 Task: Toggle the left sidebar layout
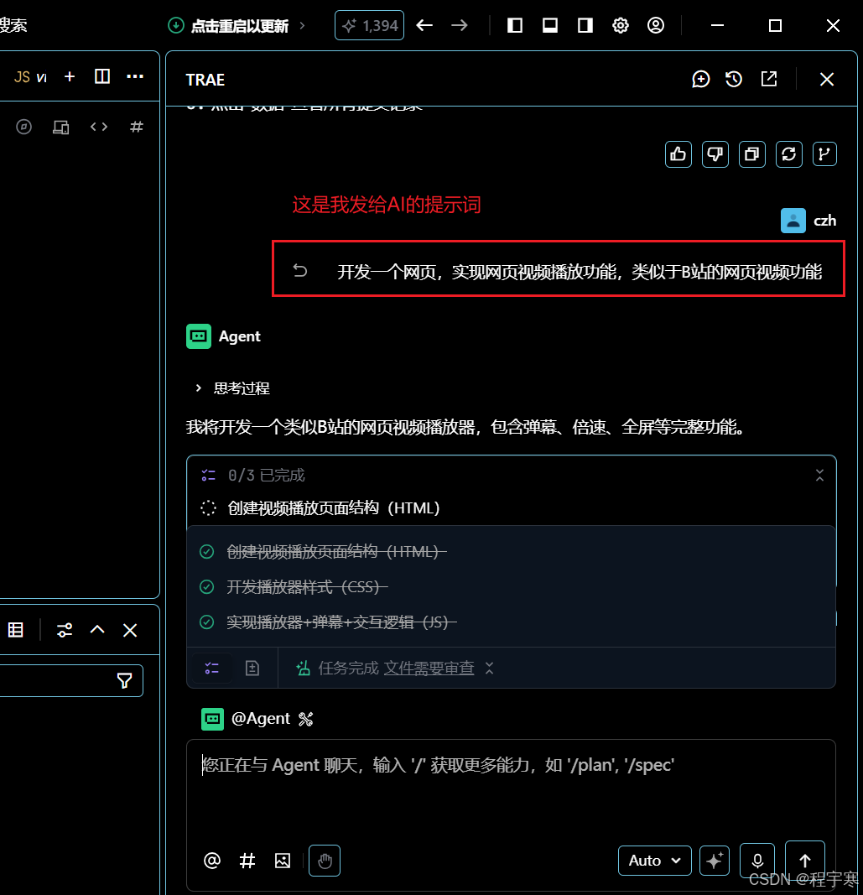[x=515, y=26]
